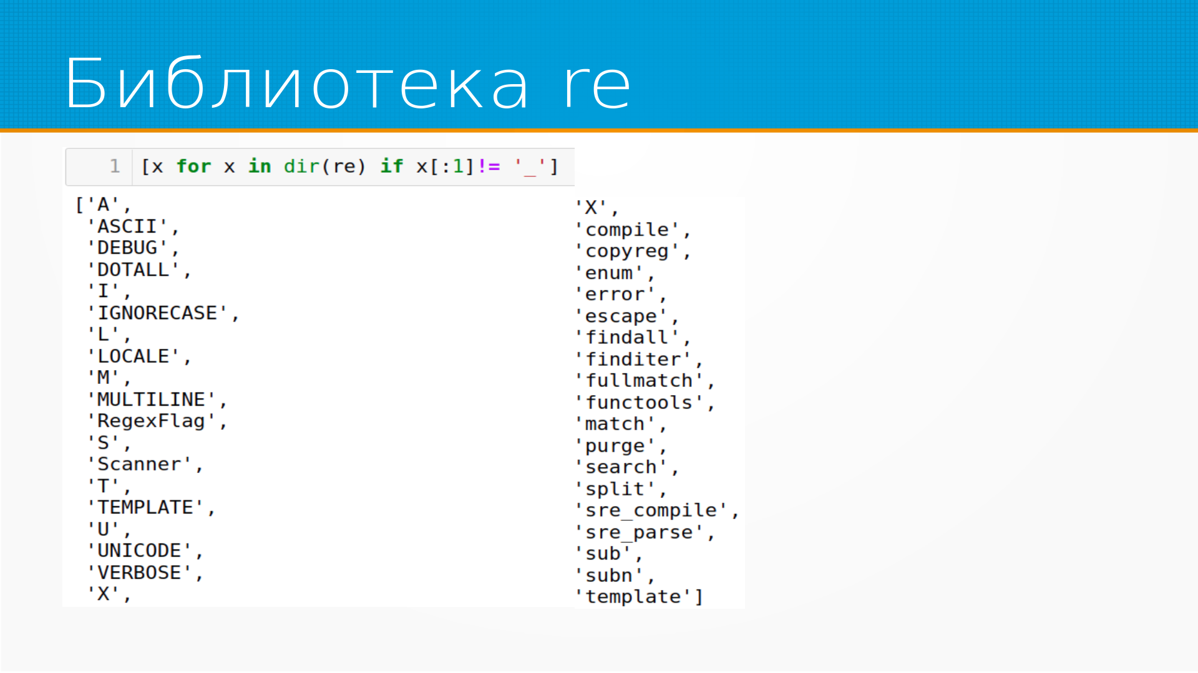1198x673 pixels.
Task: Click 'IGNORECASE' in the output list
Action: 157,313
